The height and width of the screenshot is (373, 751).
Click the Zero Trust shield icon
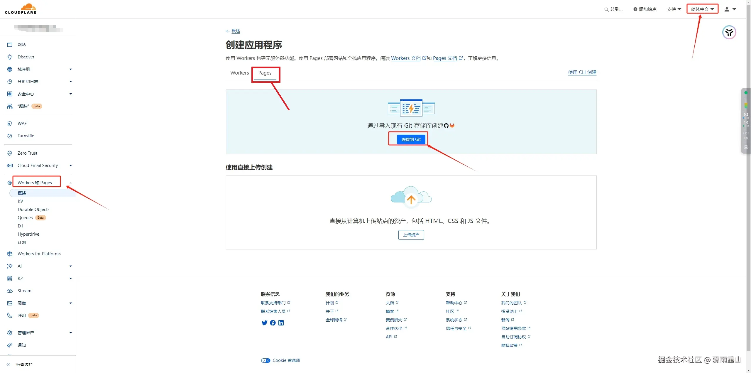coord(10,153)
